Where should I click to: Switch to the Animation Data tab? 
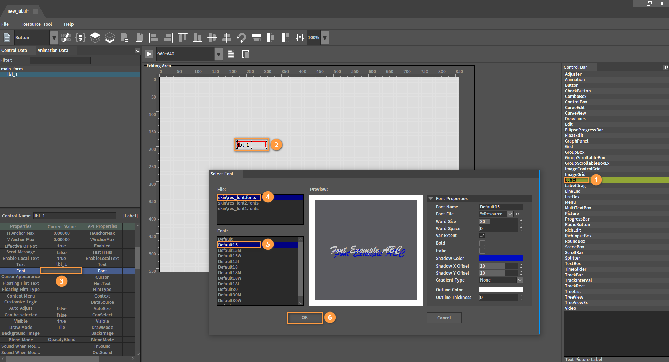tap(53, 51)
